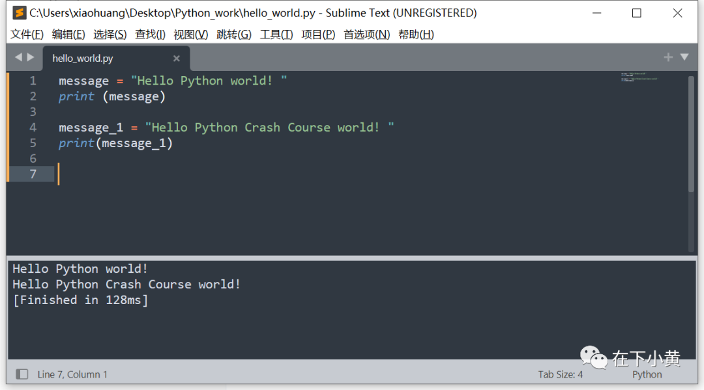Viewport: 704px width, 390px height.
Task: Toggle side bar panel switcher icon
Action: click(22, 374)
